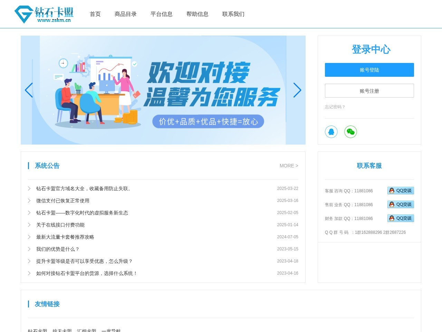Open 关于在线接口付费功能 notice
This screenshot has height=332, width=442.
point(60,225)
